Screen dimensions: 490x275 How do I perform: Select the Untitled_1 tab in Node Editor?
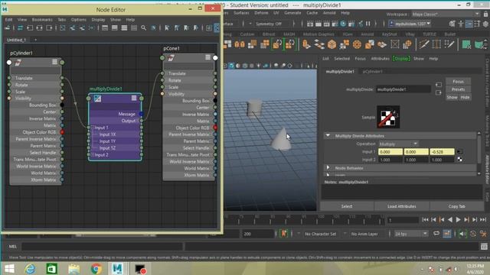tap(17, 40)
